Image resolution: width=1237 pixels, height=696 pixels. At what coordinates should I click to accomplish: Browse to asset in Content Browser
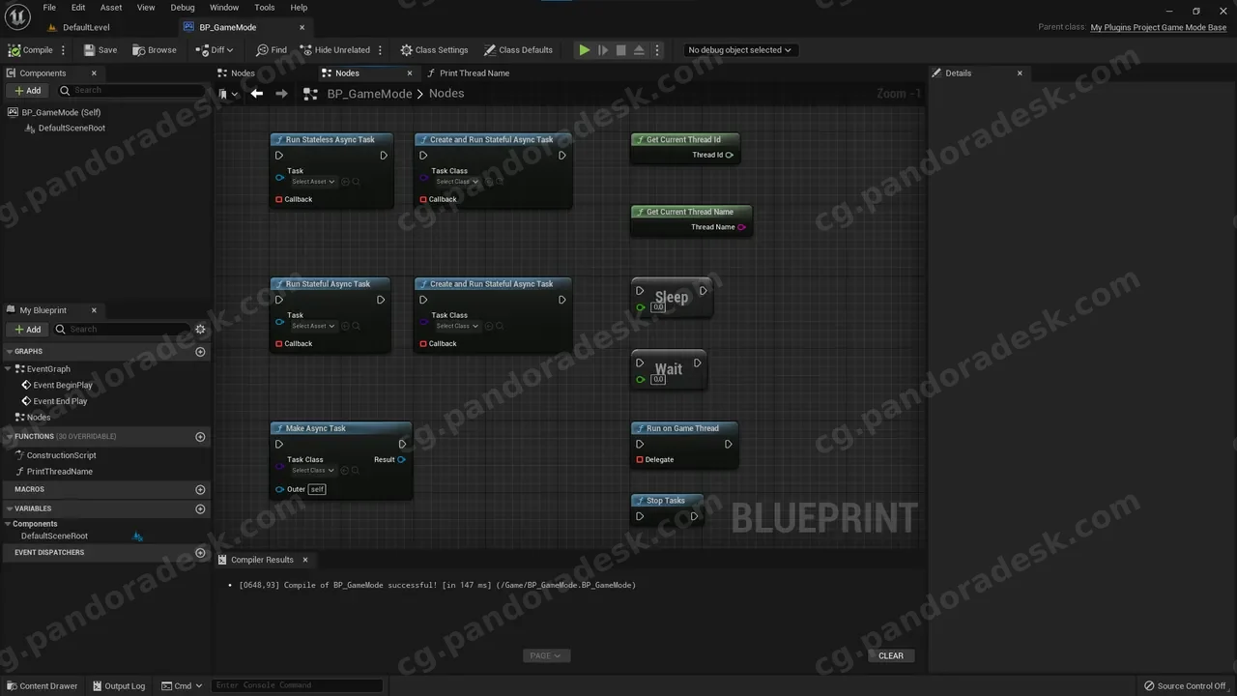point(155,50)
